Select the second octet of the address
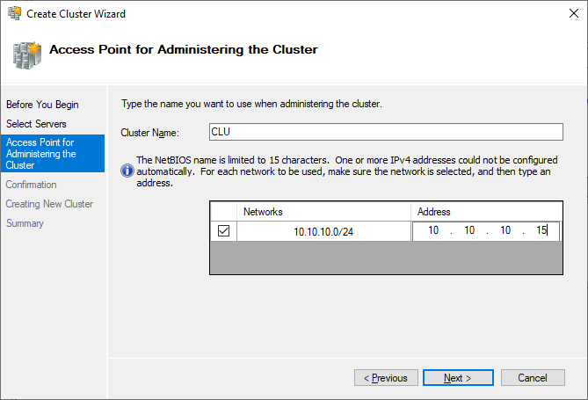Viewport: 588px width, 400px height. pyautogui.click(x=469, y=230)
